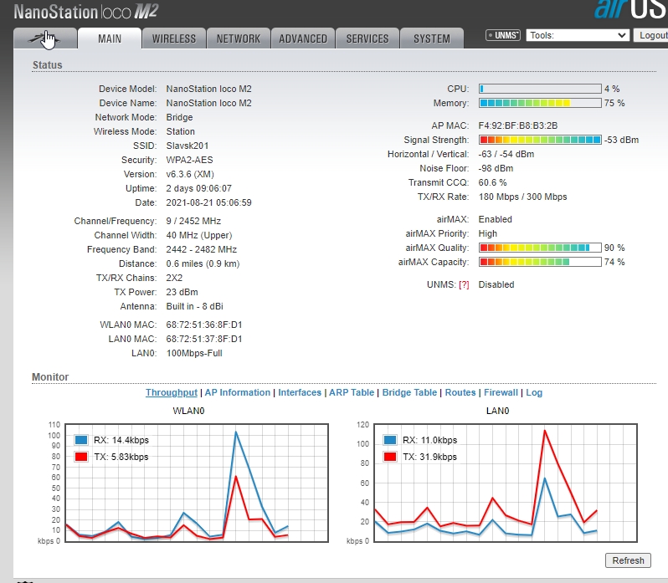Click the Channel/Frequency value 9 / 2452 MHz

coord(193,222)
